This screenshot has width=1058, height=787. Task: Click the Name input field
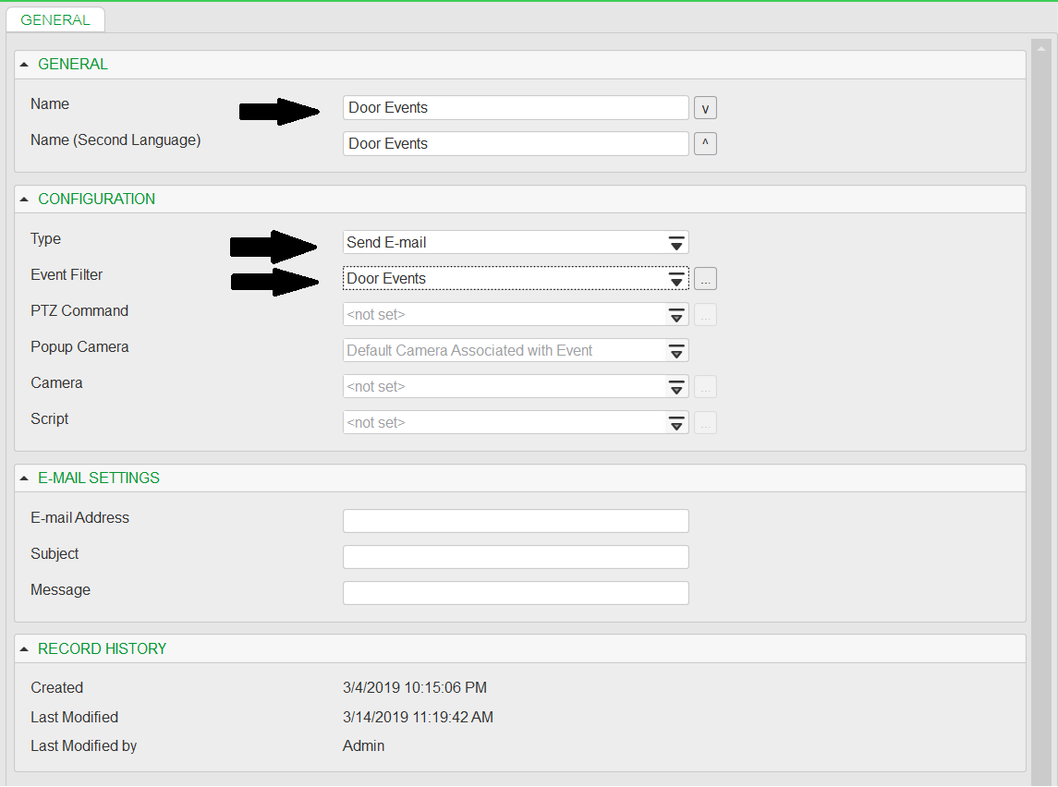click(x=516, y=108)
